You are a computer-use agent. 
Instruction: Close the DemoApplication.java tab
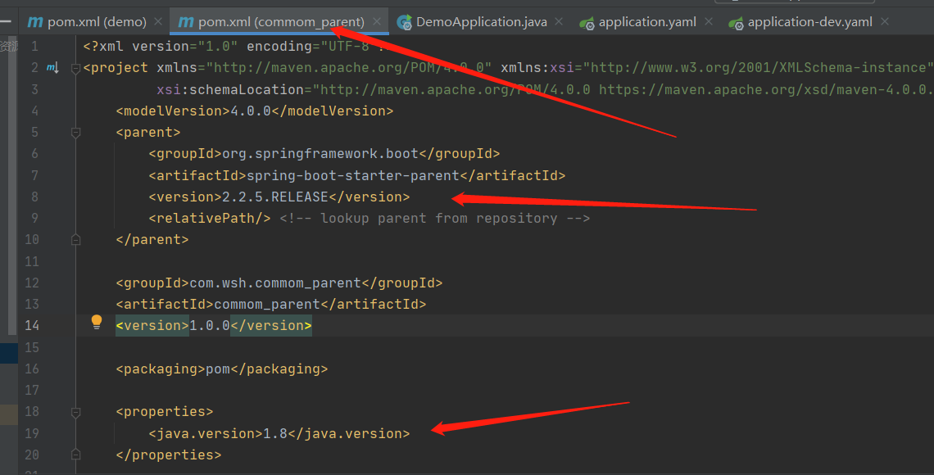tap(559, 22)
